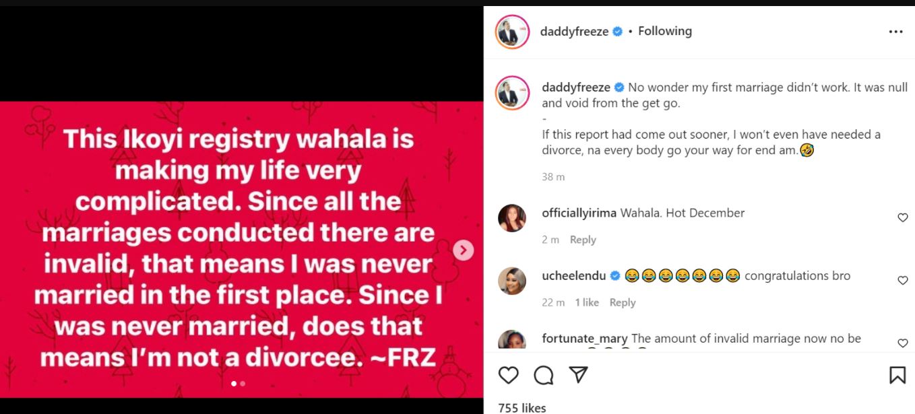Save post with bookmark icon
915x414 pixels.
click(x=897, y=375)
